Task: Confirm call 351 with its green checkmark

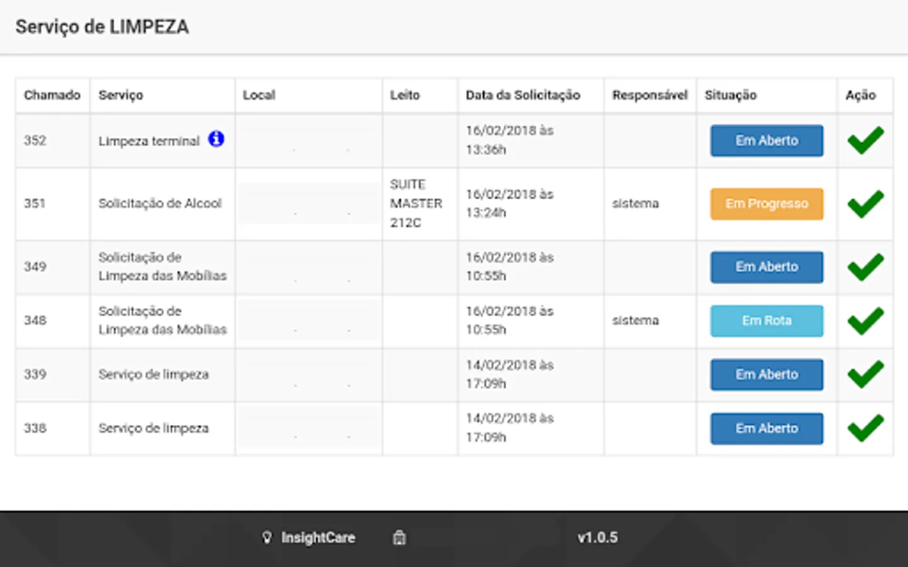Action: click(x=865, y=203)
